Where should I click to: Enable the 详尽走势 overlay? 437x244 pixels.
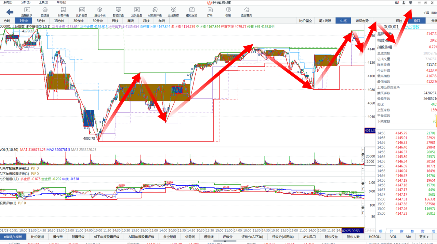click(x=362, y=21)
